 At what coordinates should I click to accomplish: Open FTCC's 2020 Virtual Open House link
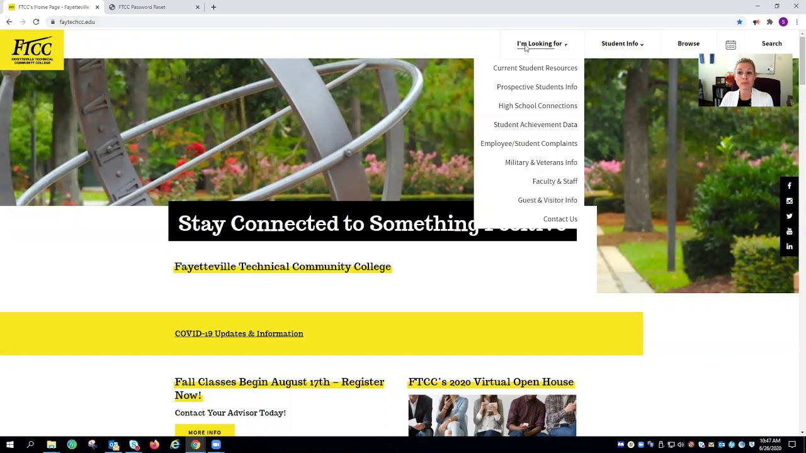[x=491, y=383]
